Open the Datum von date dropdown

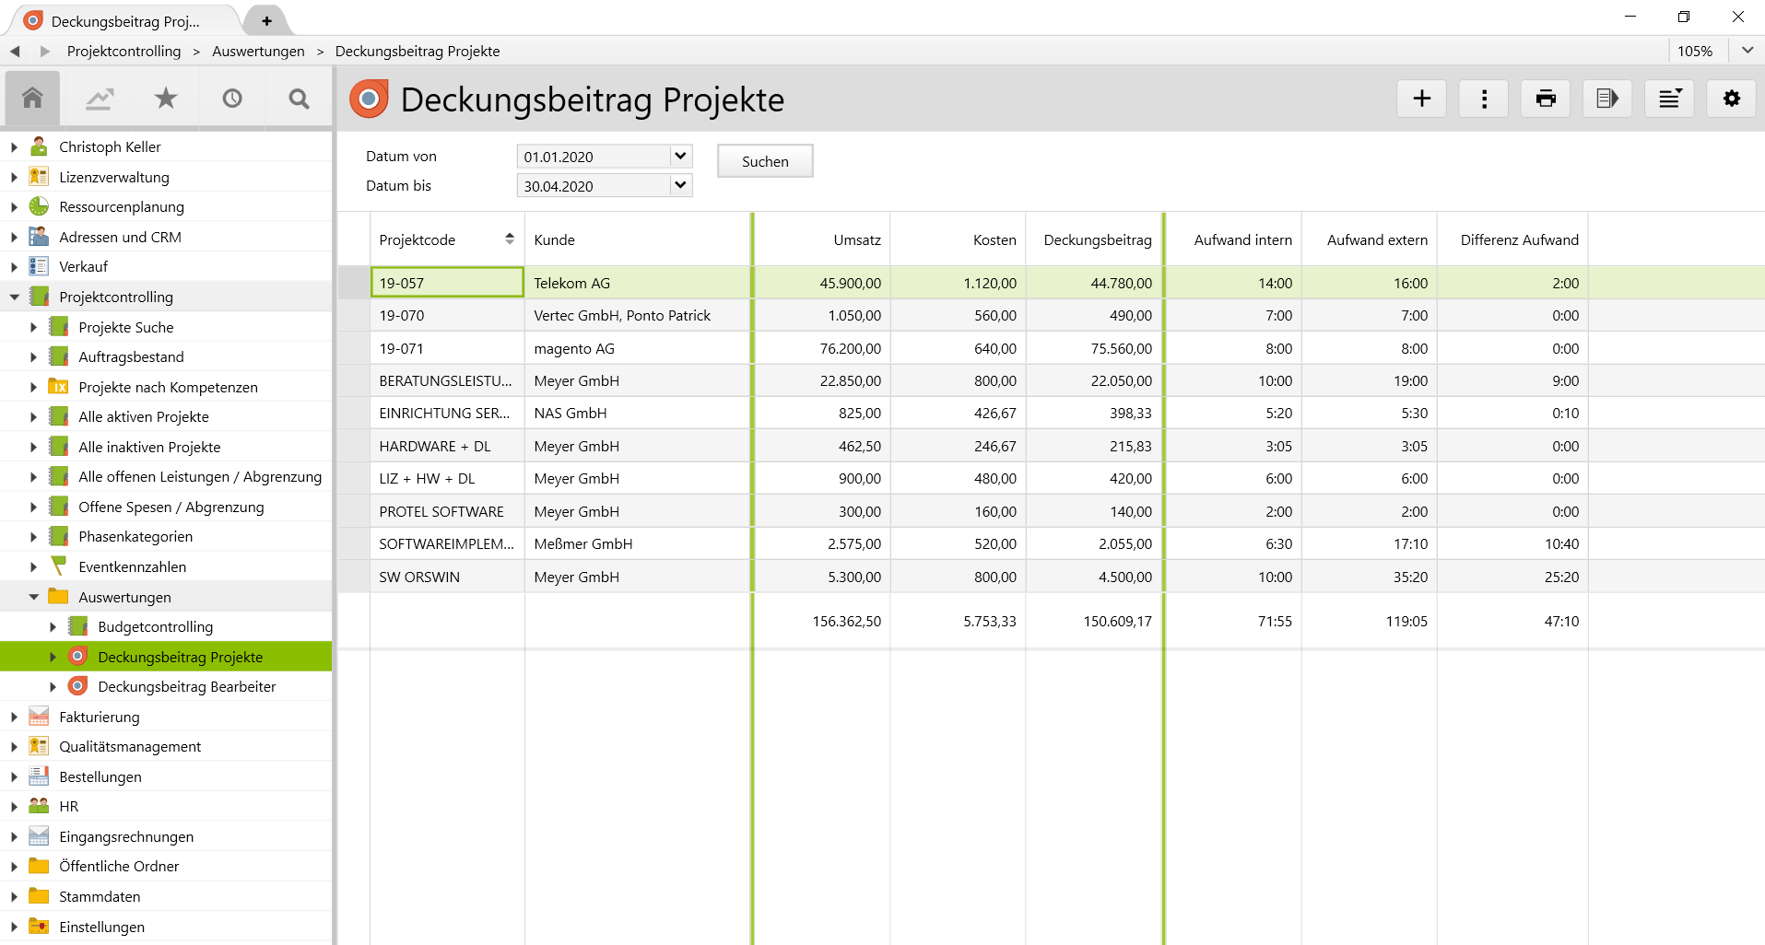(x=680, y=157)
